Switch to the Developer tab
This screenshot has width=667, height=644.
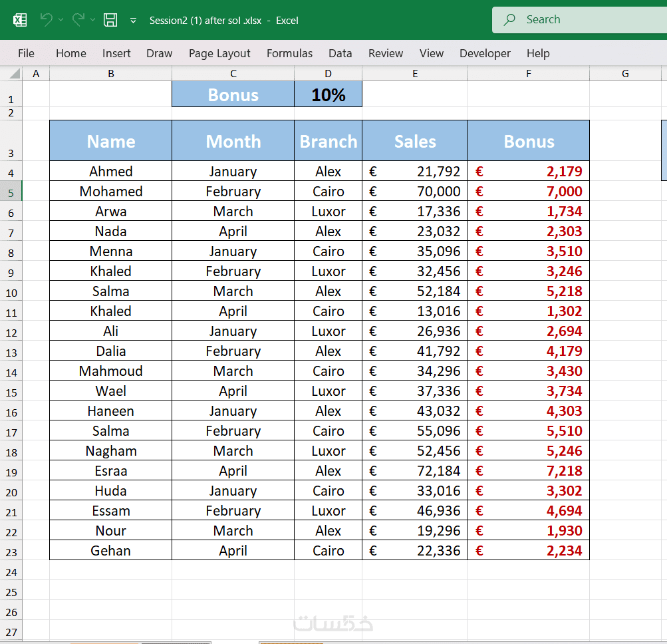(x=485, y=53)
